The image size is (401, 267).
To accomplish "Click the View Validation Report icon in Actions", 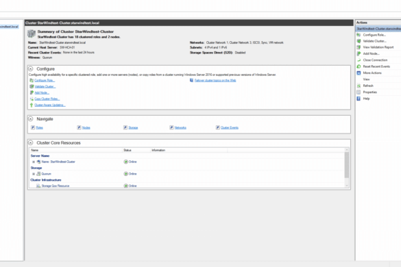I will tap(359, 47).
